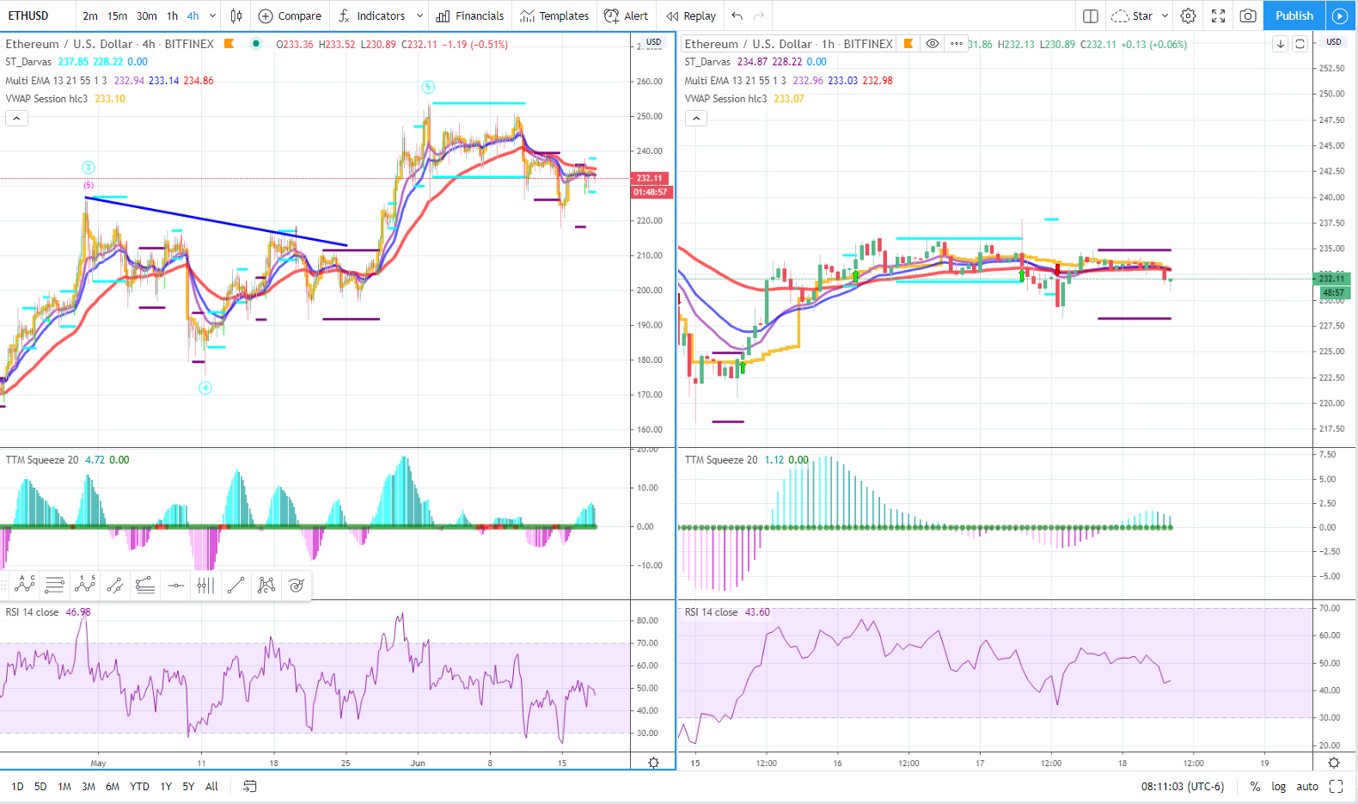Click orange flag on right 1h chart
The width and height of the screenshot is (1358, 804).
(908, 44)
